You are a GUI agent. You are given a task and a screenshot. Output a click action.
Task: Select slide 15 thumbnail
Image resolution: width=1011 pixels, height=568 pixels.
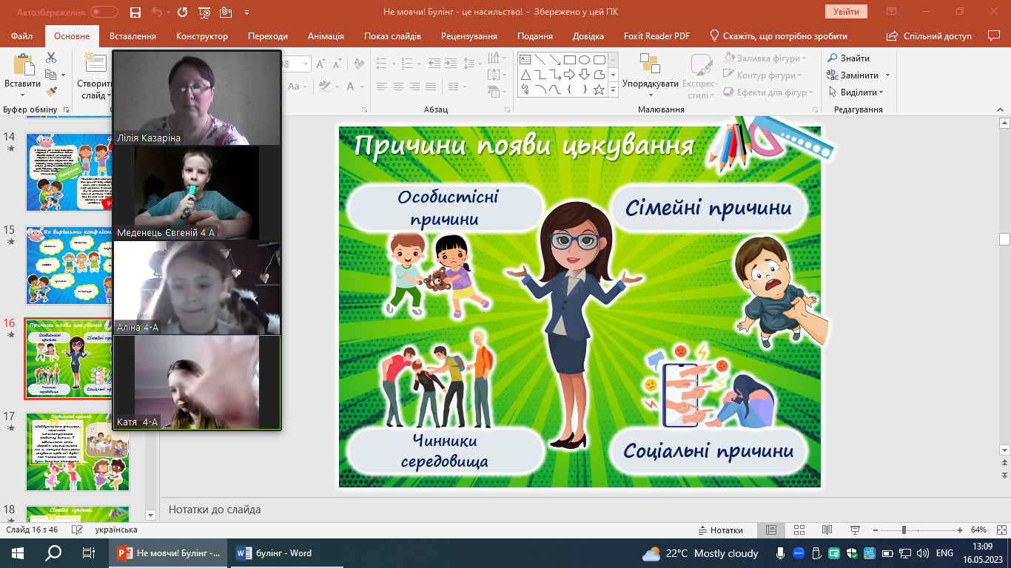pyautogui.click(x=78, y=266)
